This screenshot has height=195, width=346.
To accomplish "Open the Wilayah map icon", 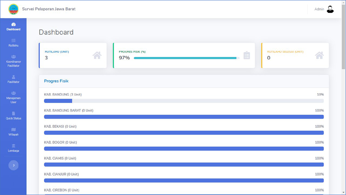I will coord(13,130).
